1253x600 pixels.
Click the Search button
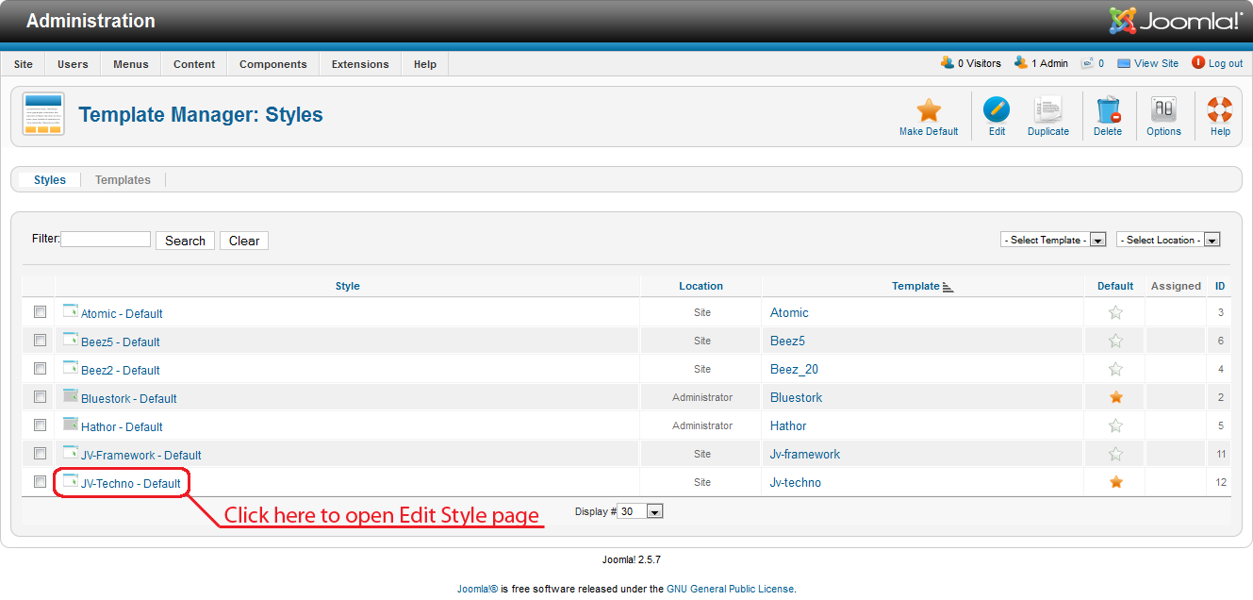[185, 241]
